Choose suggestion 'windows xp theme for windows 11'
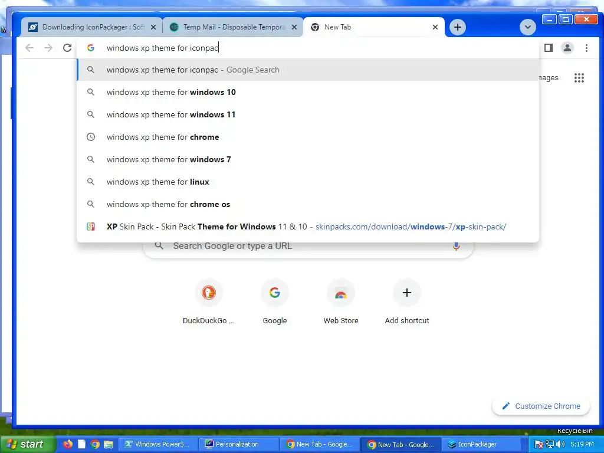This screenshot has width=604, height=453. pyautogui.click(x=308, y=114)
